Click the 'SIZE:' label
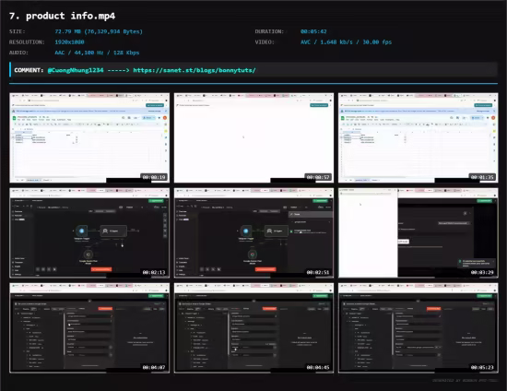The image size is (507, 391). coord(18,31)
